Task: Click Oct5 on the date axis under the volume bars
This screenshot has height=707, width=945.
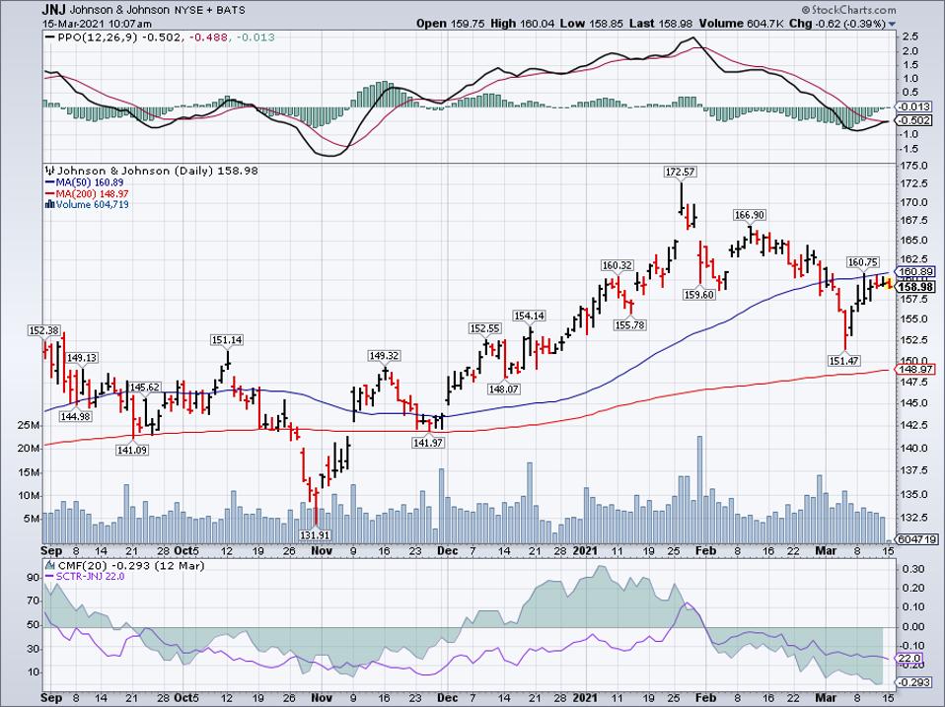Action: pos(185,550)
